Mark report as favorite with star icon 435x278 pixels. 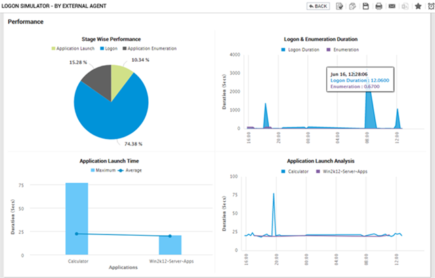[x=418, y=6]
